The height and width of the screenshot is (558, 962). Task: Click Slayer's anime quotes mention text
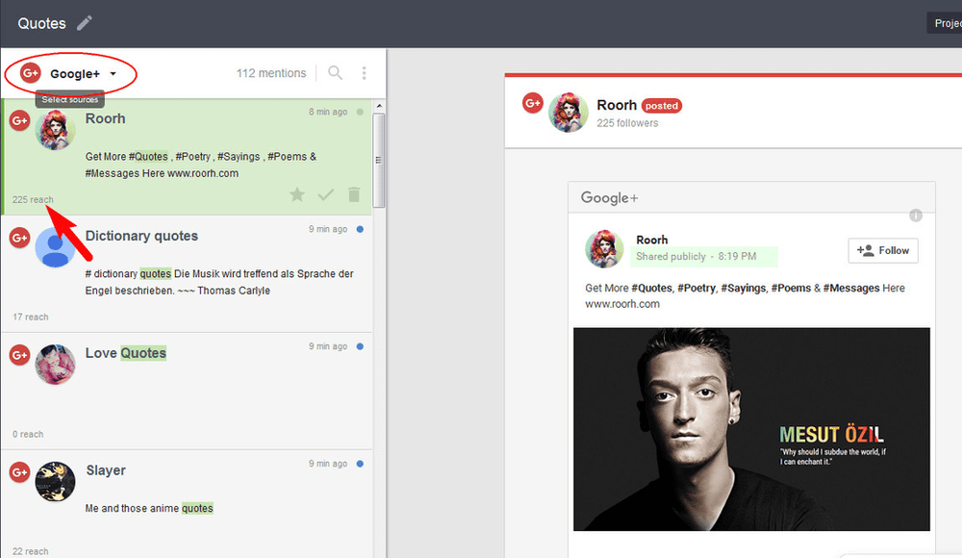[149, 508]
